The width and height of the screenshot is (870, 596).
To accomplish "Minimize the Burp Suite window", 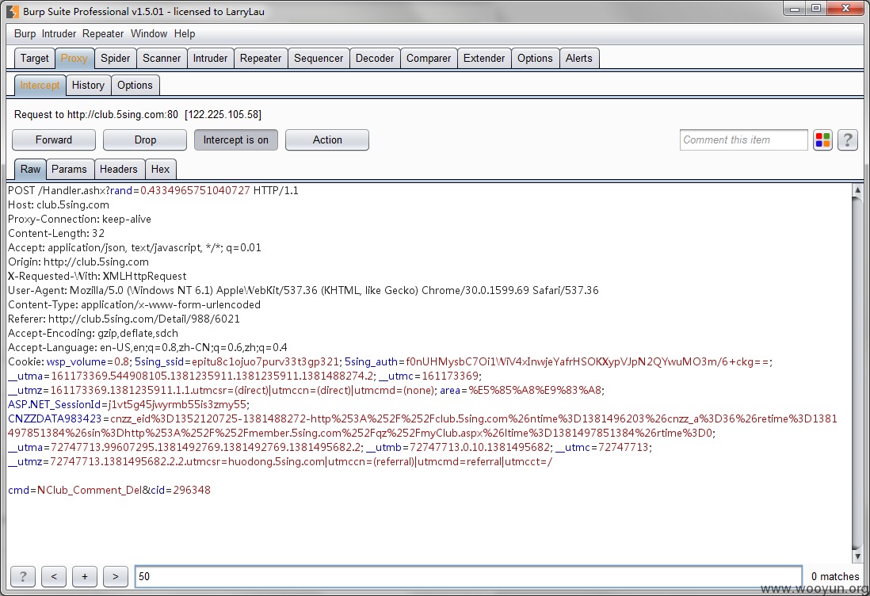I will (795, 8).
